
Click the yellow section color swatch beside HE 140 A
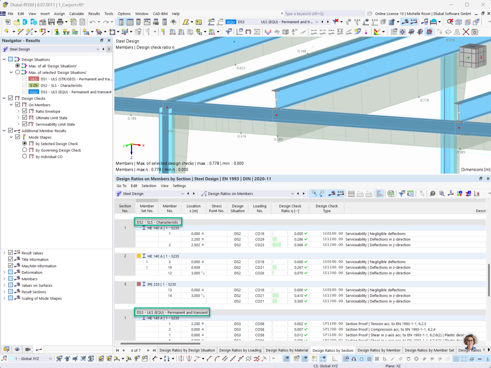(139, 255)
